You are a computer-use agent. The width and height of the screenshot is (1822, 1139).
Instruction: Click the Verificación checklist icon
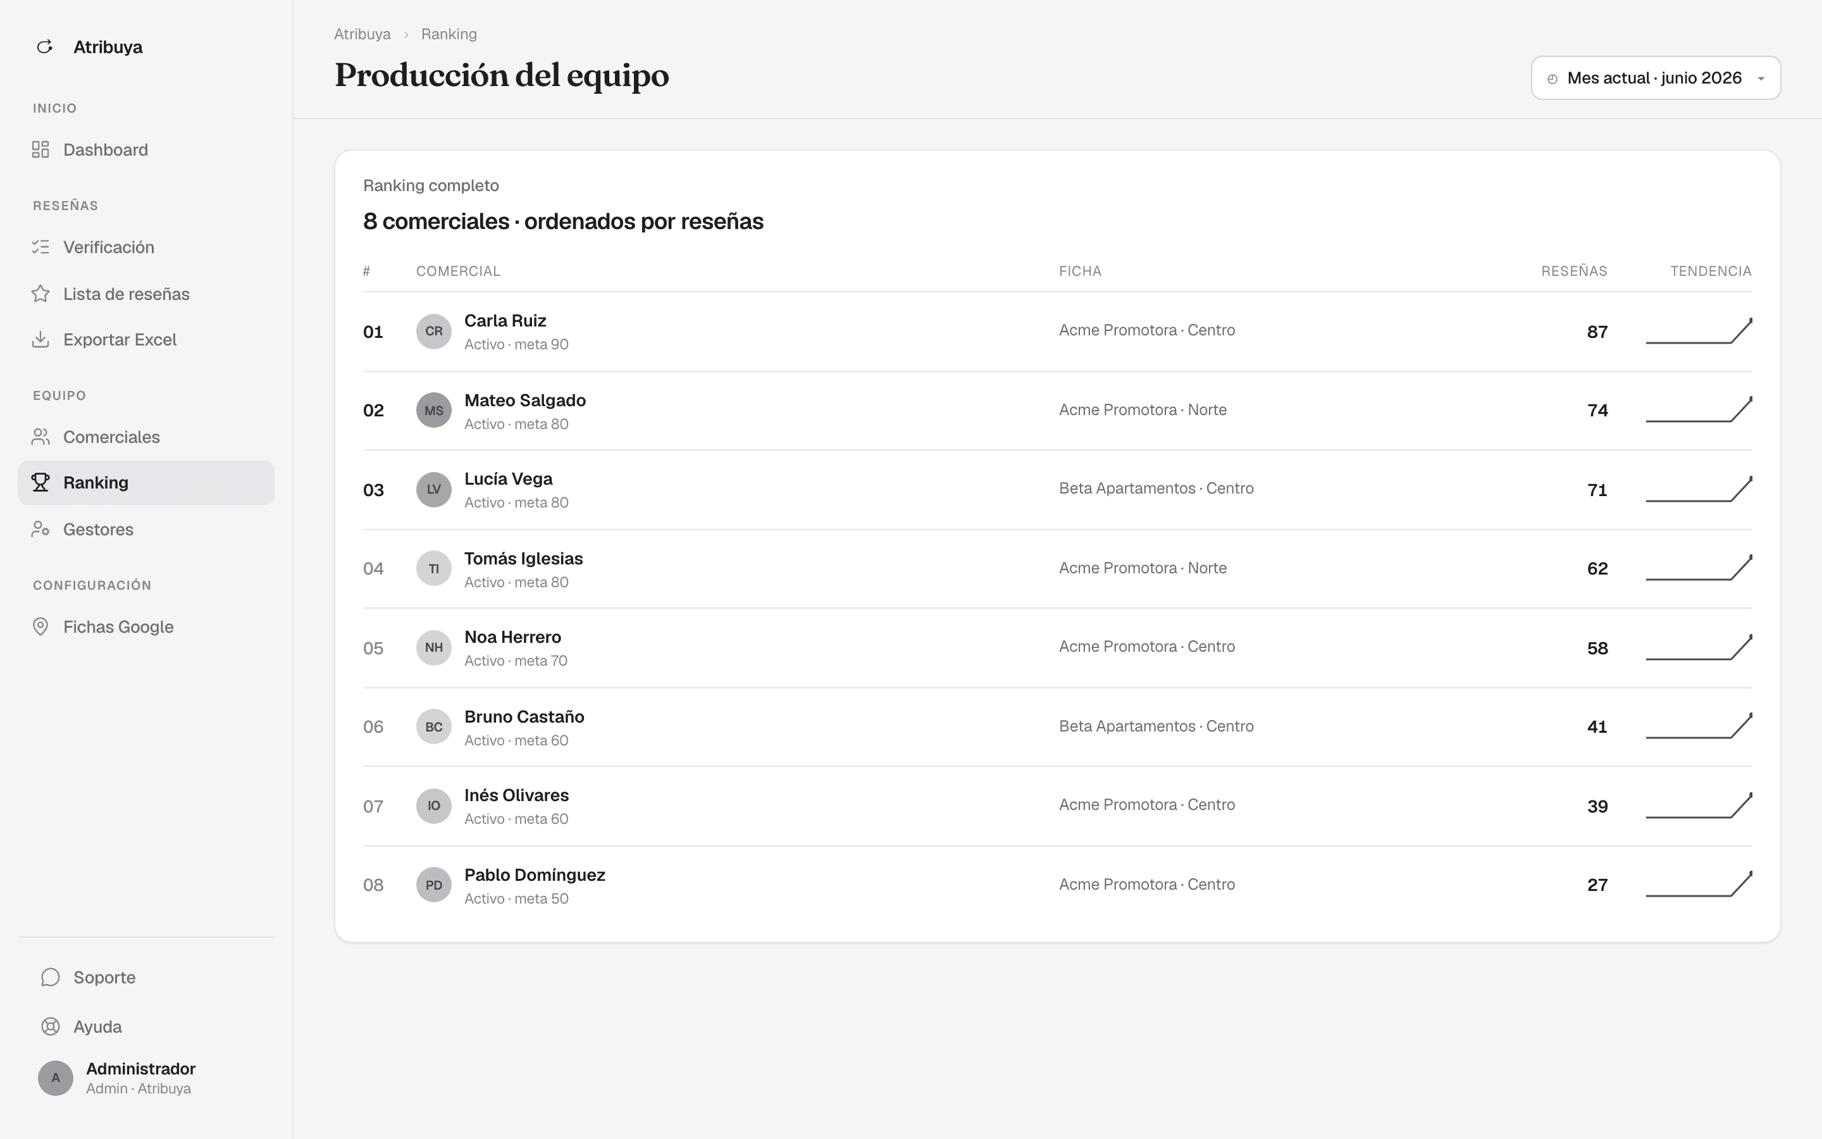(40, 247)
